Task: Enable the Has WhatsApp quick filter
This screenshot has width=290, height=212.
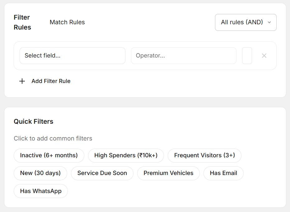Action: [40, 191]
